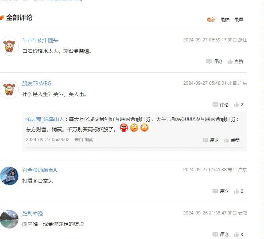Click 胜利冲锋's mountain lake avatar

9,219
